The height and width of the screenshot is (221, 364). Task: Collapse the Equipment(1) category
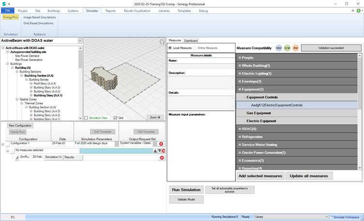tap(240, 89)
